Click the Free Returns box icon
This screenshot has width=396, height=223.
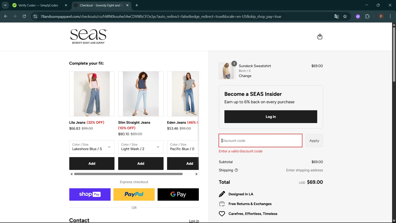[222, 204]
